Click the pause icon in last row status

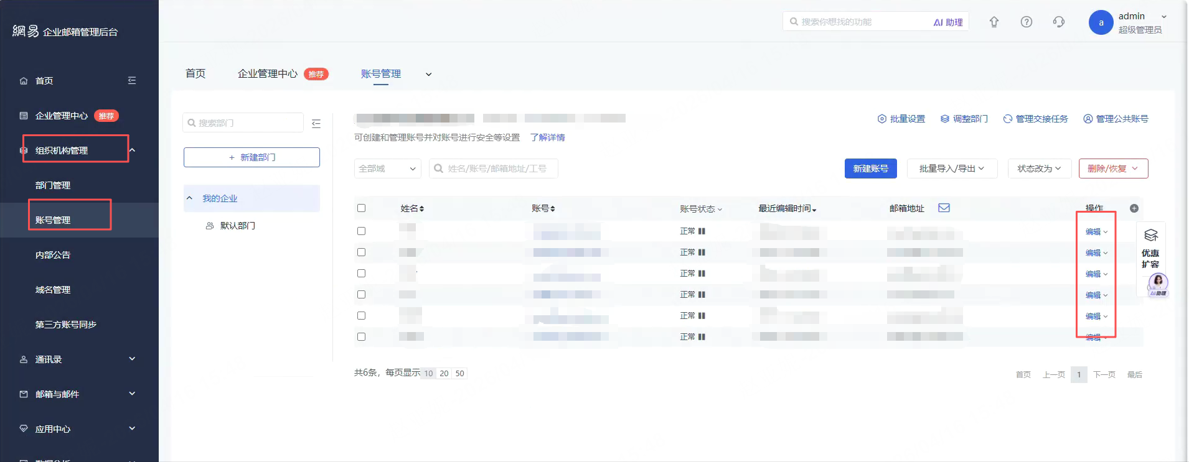[702, 337]
